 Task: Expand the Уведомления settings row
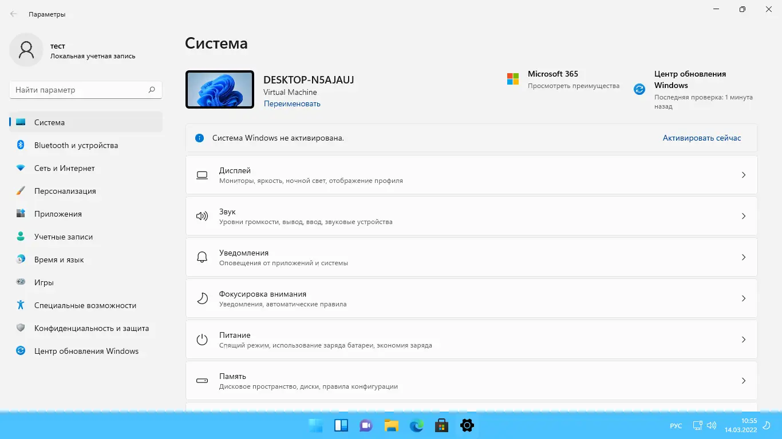(471, 257)
